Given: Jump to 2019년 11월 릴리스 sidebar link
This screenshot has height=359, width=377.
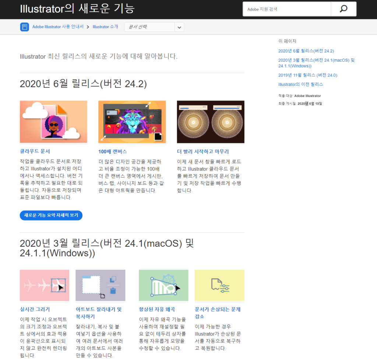Looking at the screenshot, I should click(307, 75).
